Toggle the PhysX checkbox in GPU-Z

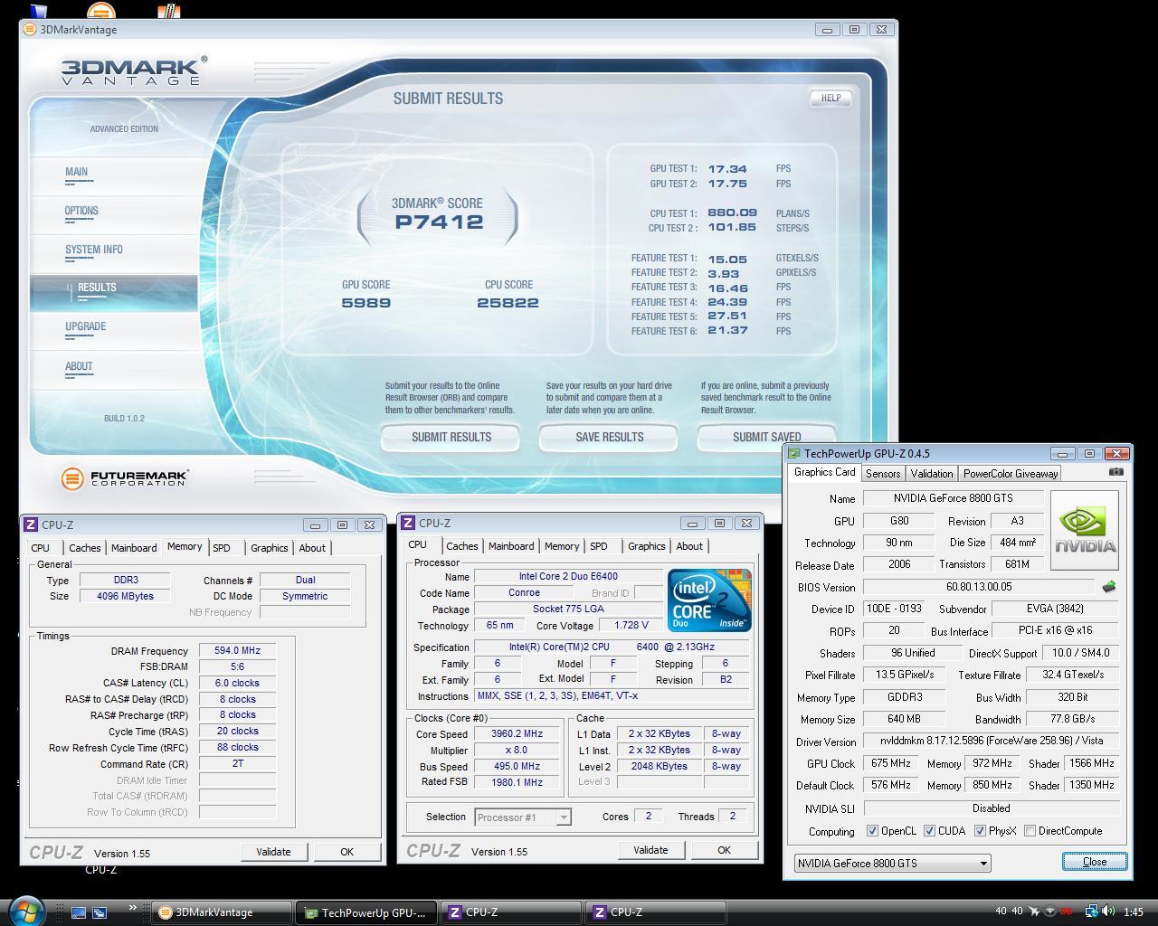980,831
